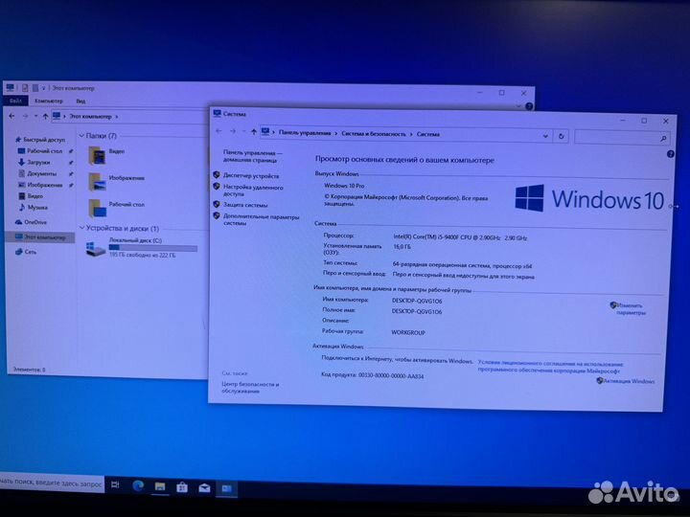Go up one level in Explorer window
This screenshot has height=517, width=690.
(x=45, y=117)
